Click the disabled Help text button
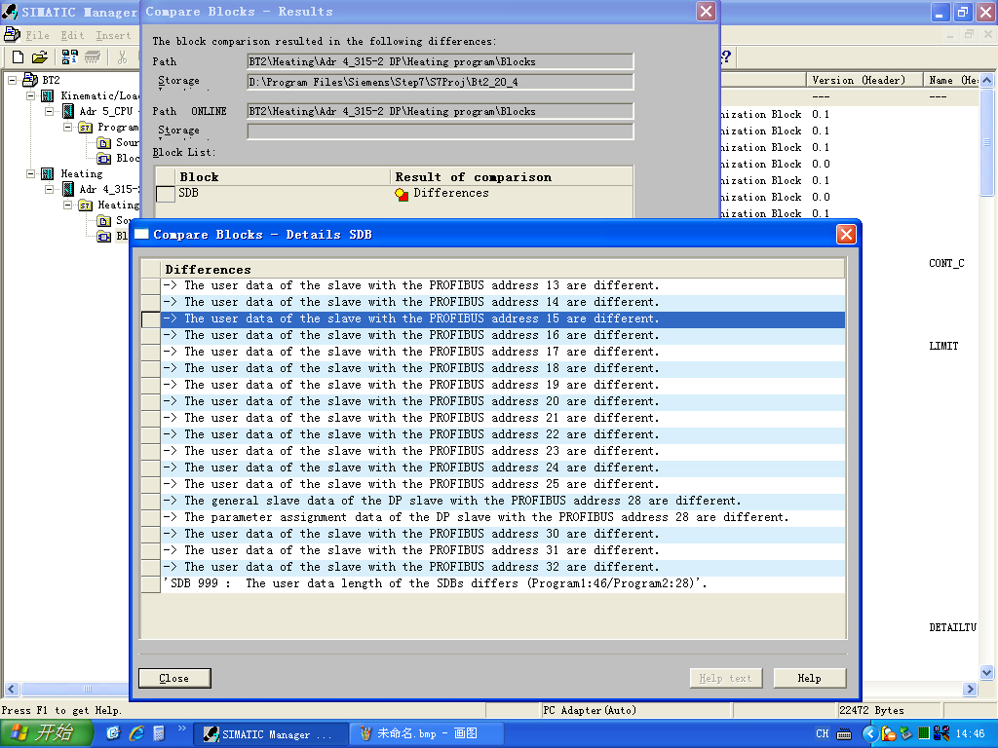998x748 pixels. pyautogui.click(x=725, y=678)
